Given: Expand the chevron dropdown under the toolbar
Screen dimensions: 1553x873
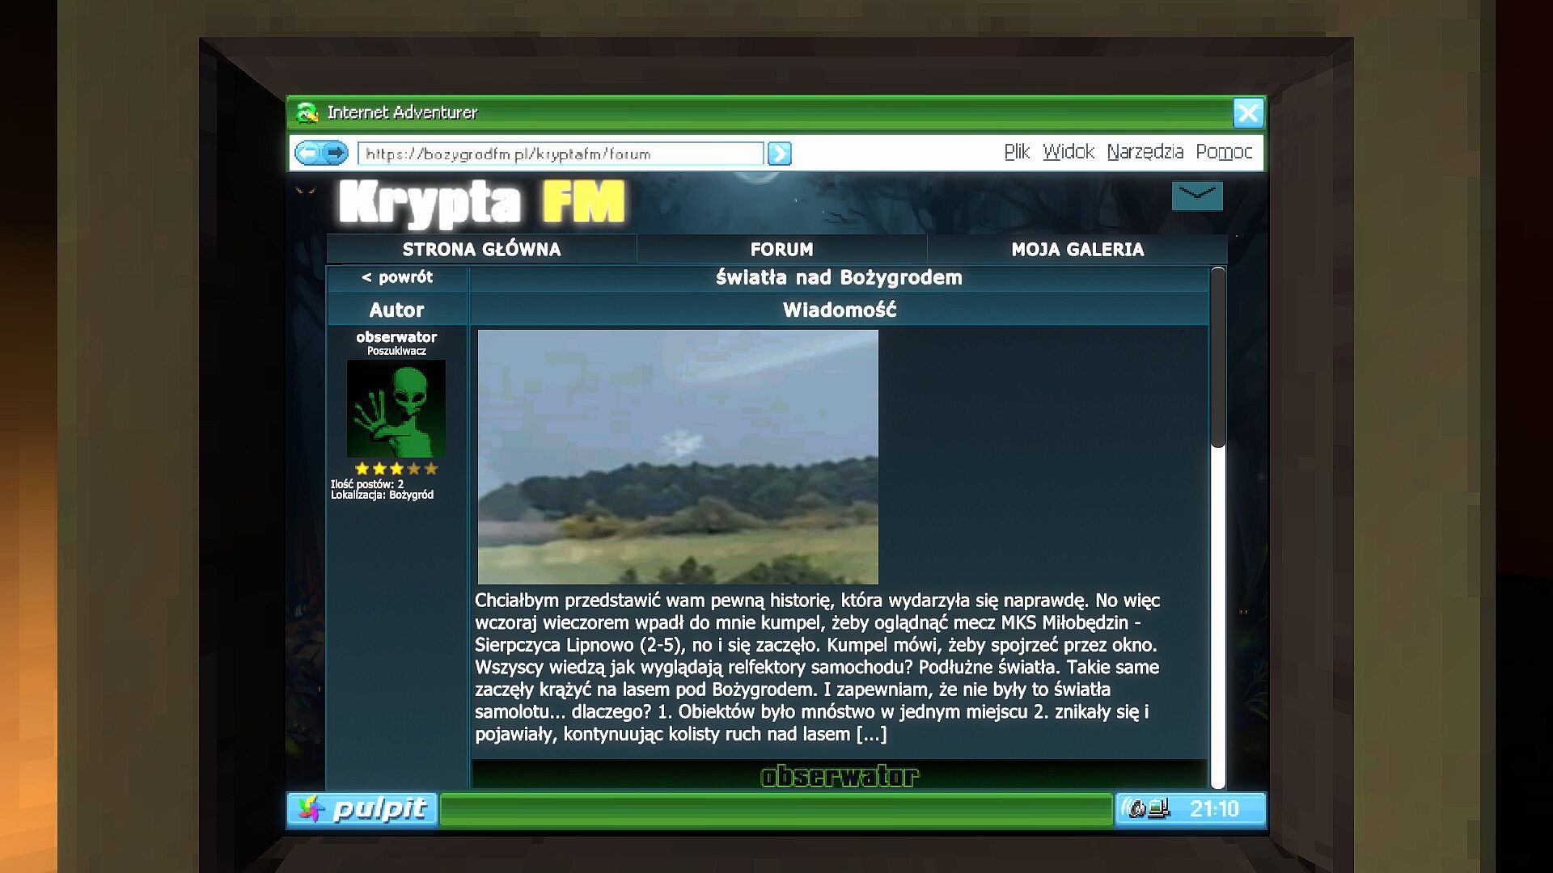Looking at the screenshot, I should click(1197, 196).
